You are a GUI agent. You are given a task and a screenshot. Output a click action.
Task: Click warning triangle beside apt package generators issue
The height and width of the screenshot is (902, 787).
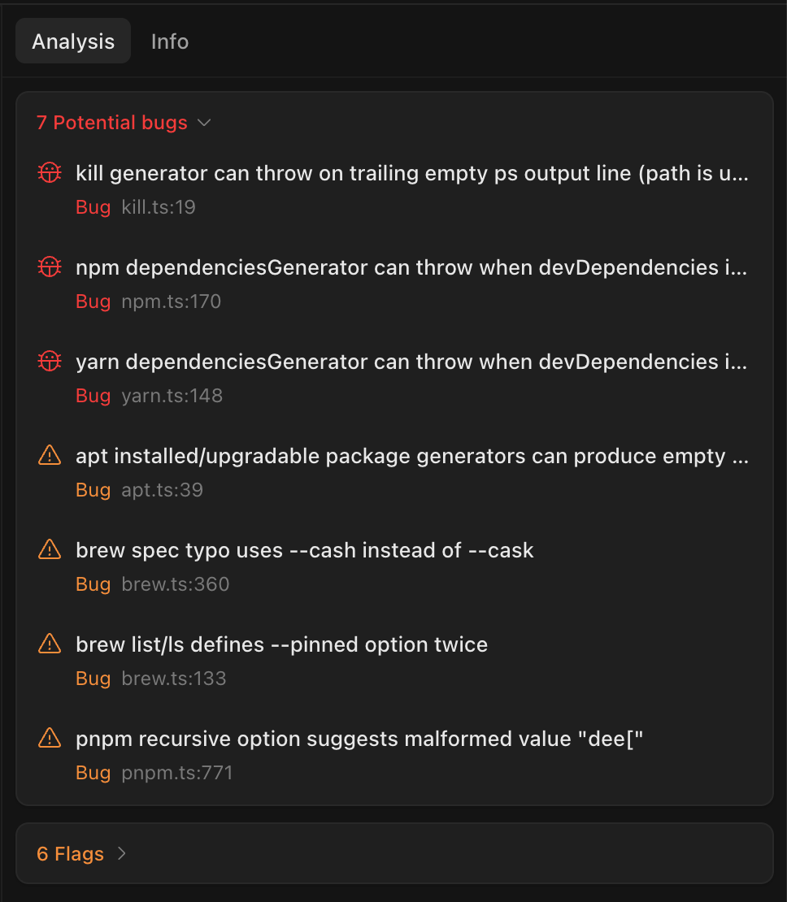[x=50, y=456]
